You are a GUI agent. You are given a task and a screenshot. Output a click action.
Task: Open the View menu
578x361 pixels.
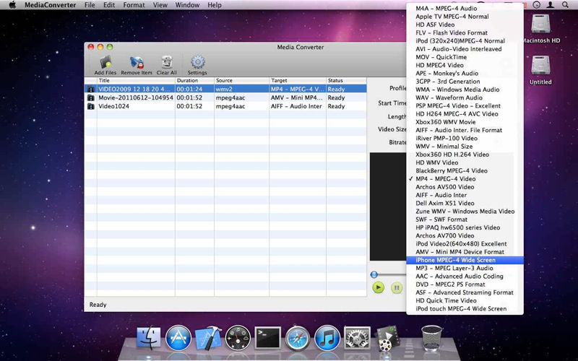click(160, 5)
